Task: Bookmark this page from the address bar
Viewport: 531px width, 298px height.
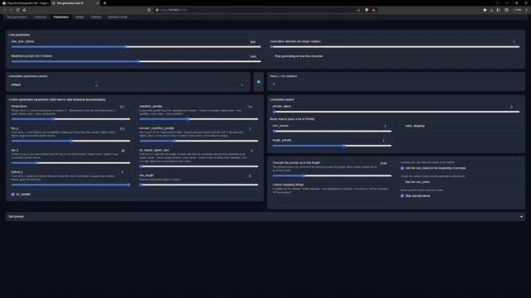Action: pyautogui.click(x=149, y=10)
